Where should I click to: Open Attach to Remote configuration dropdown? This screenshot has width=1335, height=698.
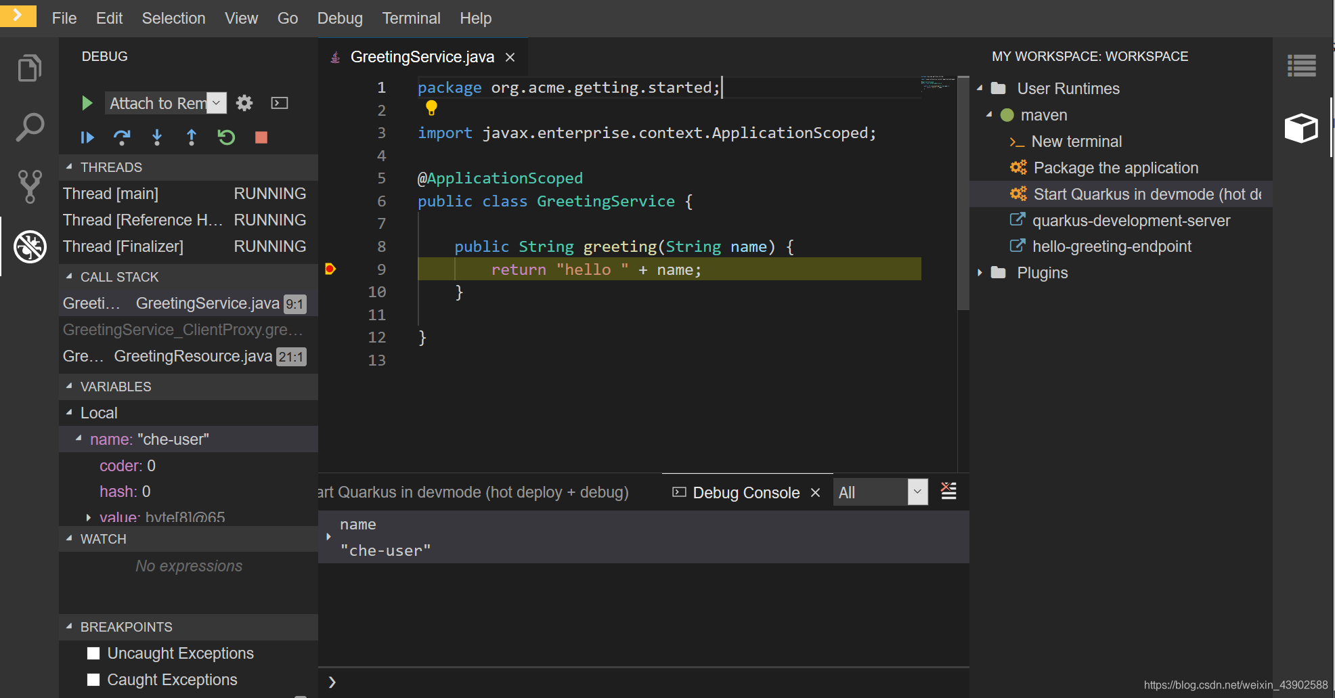[x=166, y=103]
